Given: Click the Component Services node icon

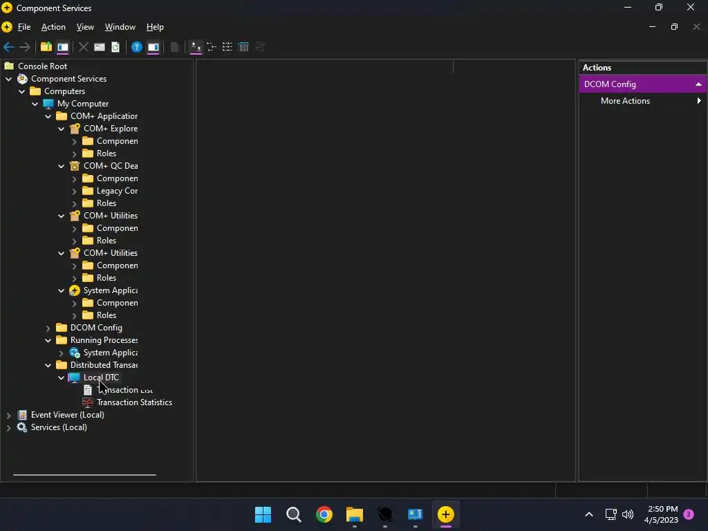Looking at the screenshot, I should click(22, 79).
